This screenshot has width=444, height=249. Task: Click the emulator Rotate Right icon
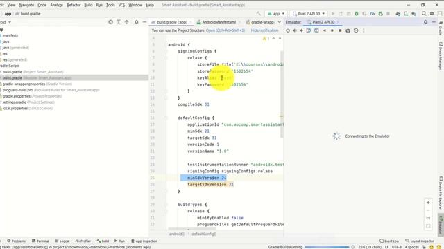[x=316, y=30]
